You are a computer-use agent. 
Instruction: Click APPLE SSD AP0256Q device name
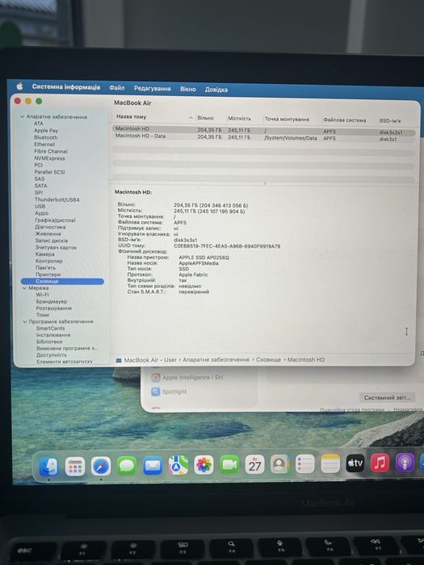click(204, 257)
